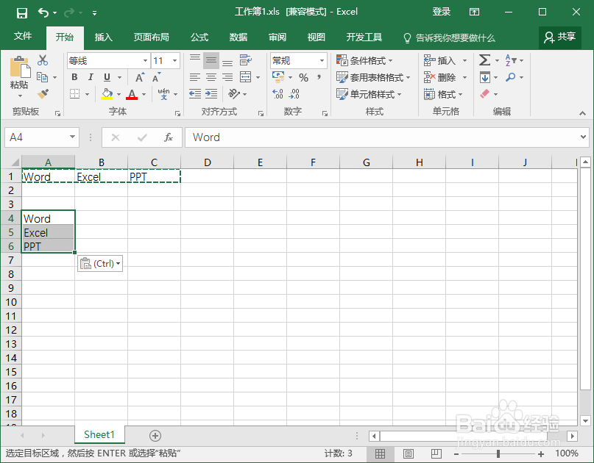Toggle Underline formatting
Screen dimensions: 594x463
pos(107,77)
